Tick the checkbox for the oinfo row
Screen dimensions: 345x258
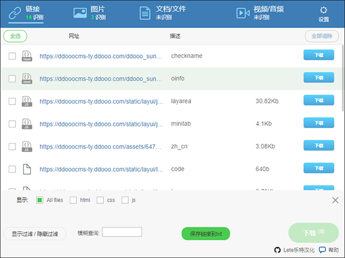[x=12, y=79]
